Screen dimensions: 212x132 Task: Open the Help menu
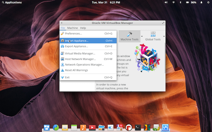[x=83, y=28]
